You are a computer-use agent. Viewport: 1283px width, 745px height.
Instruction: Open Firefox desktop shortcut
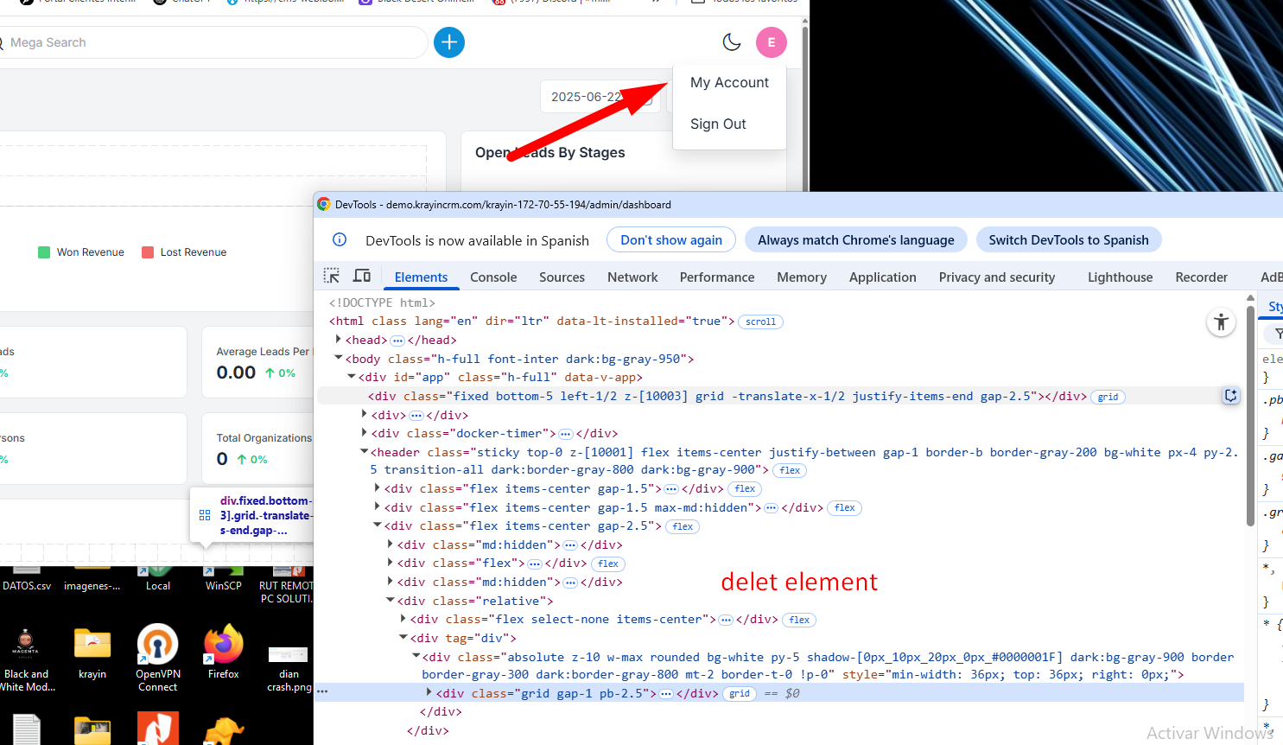coord(223,651)
